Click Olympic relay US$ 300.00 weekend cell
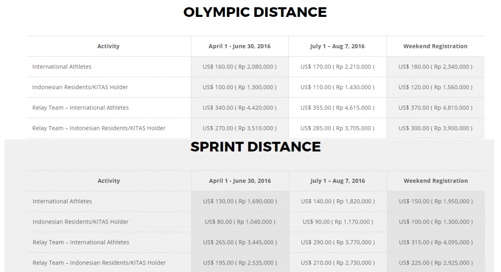Viewport: 501px width, 272px height. (435, 128)
